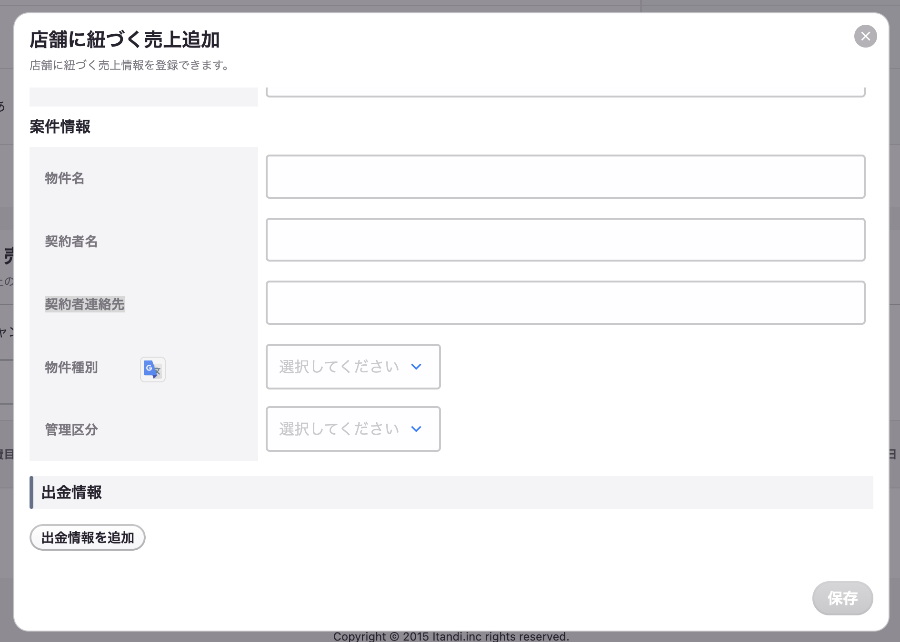This screenshot has width=900, height=642.
Task: Click the subtitle 店舗に紐づく売上情報を登録できます。
Action: 130,65
